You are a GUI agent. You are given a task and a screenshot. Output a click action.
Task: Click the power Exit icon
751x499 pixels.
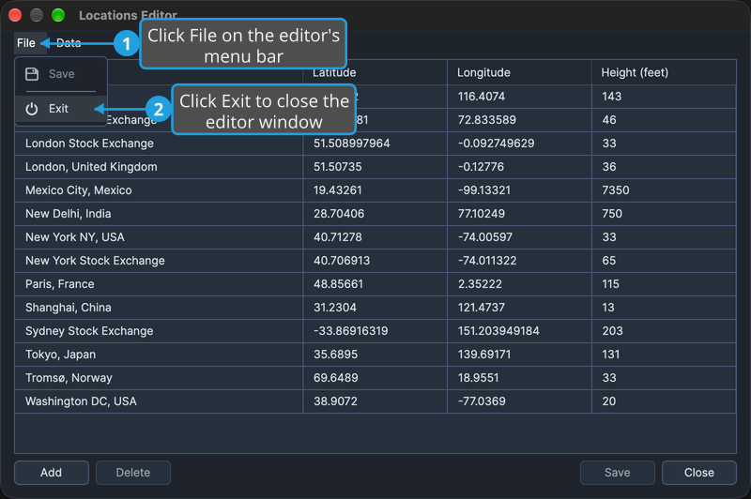pyautogui.click(x=32, y=109)
